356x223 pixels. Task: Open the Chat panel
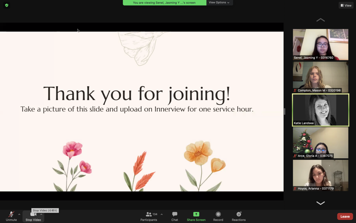[x=175, y=216]
